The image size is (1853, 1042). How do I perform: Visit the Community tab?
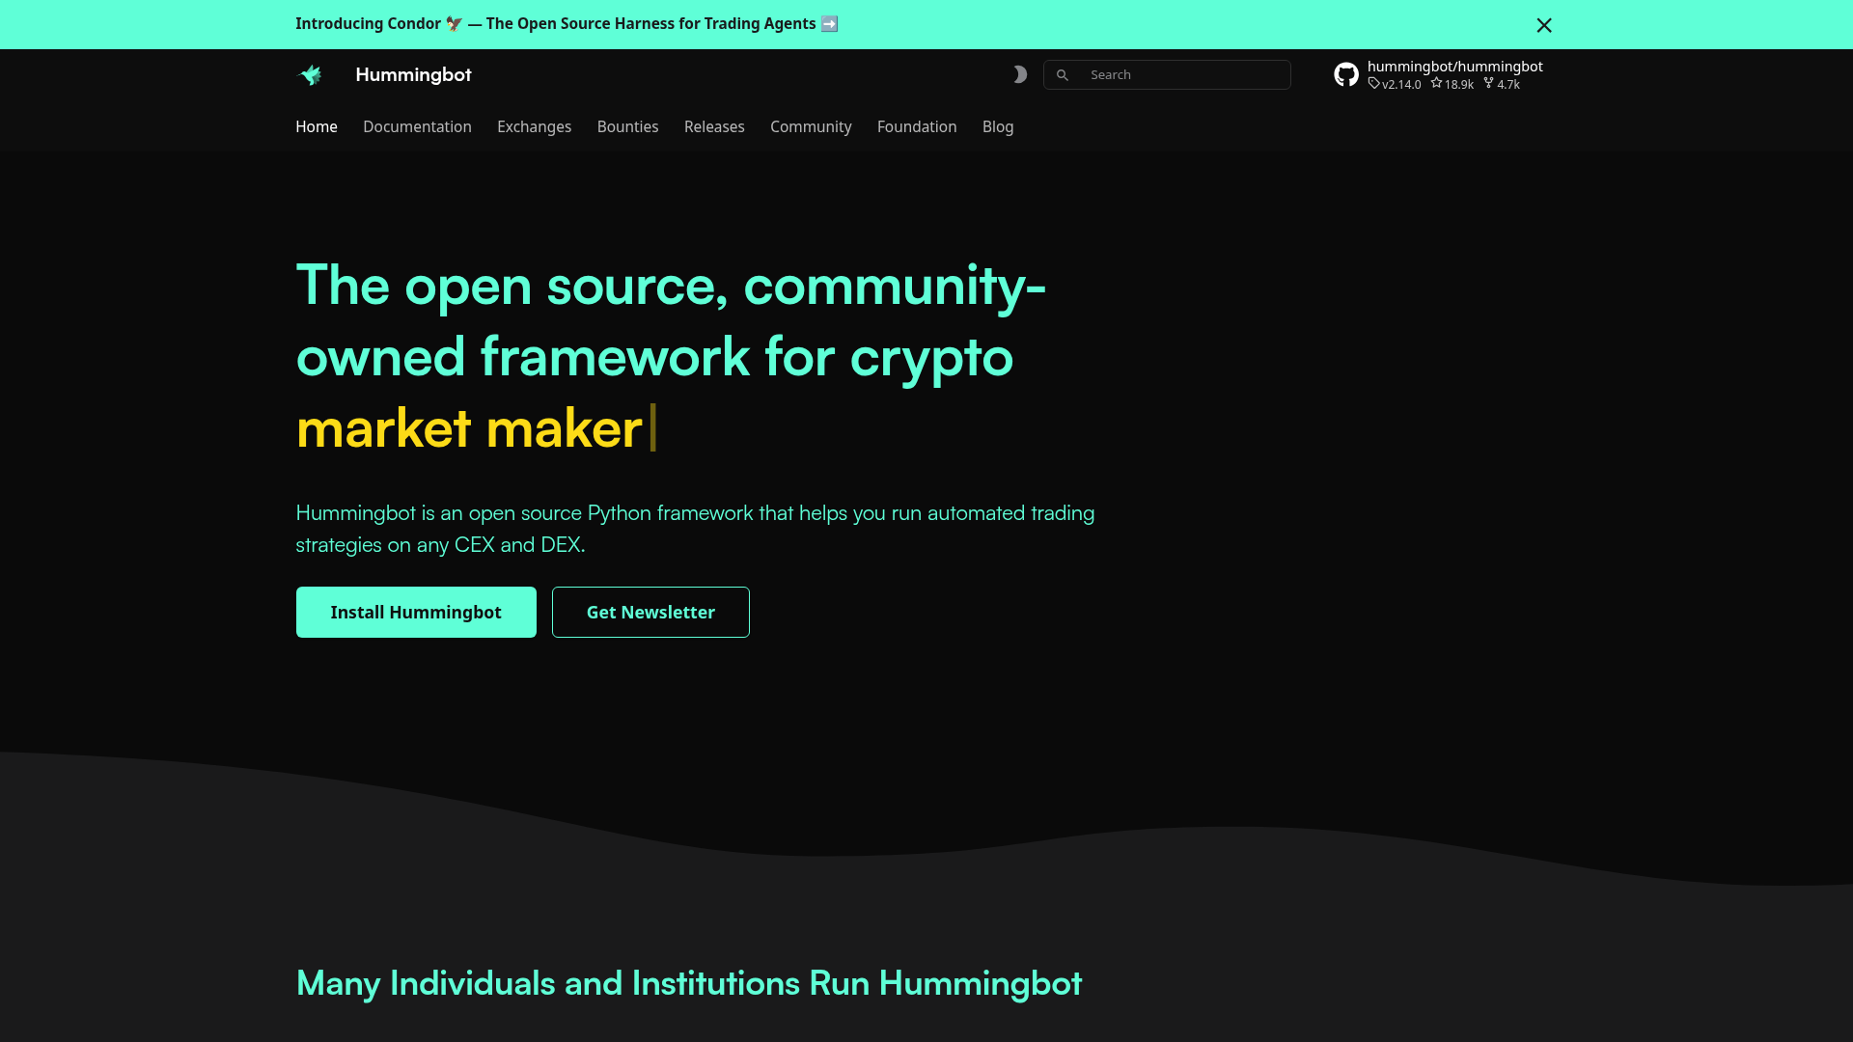[x=811, y=126]
